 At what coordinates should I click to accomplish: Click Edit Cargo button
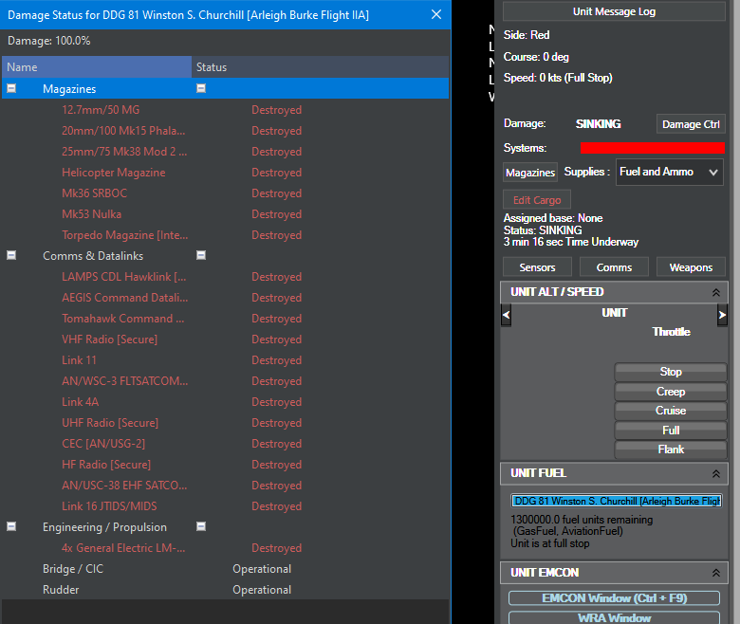[x=537, y=200]
